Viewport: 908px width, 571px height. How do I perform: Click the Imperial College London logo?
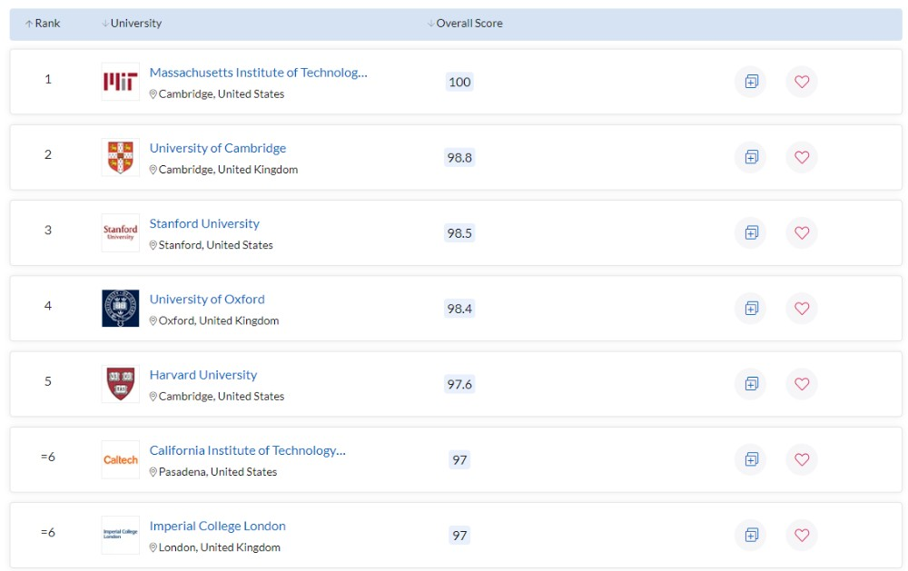click(121, 535)
